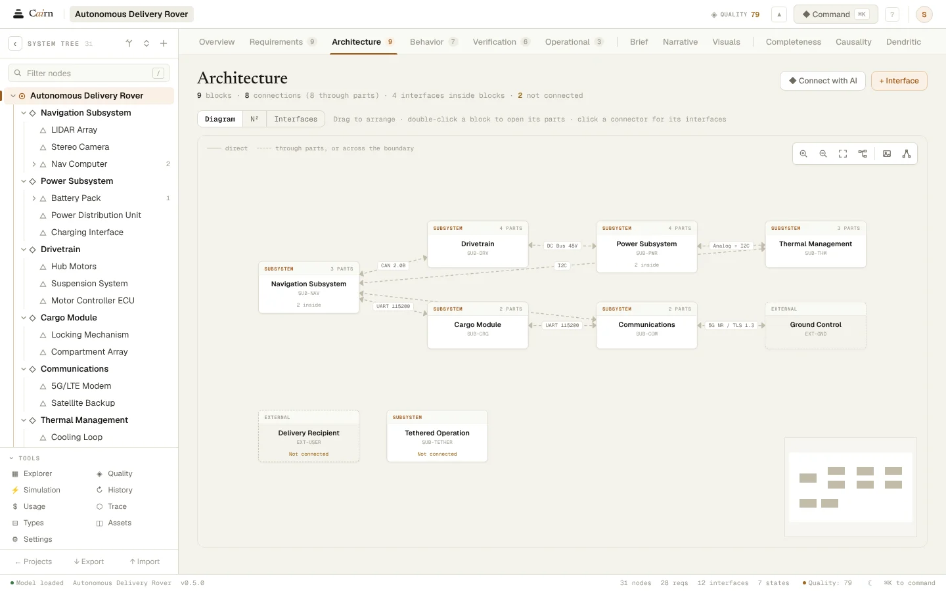
Task: Zoom in on the architecture diagram
Action: pyautogui.click(x=803, y=154)
